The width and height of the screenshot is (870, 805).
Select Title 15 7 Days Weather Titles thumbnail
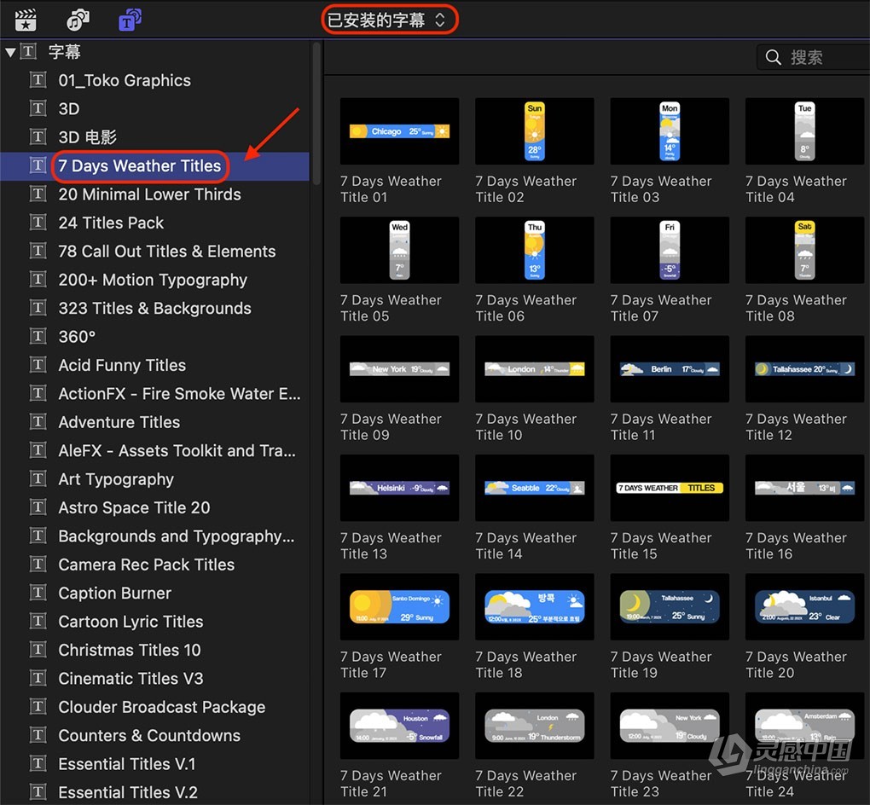click(x=670, y=488)
